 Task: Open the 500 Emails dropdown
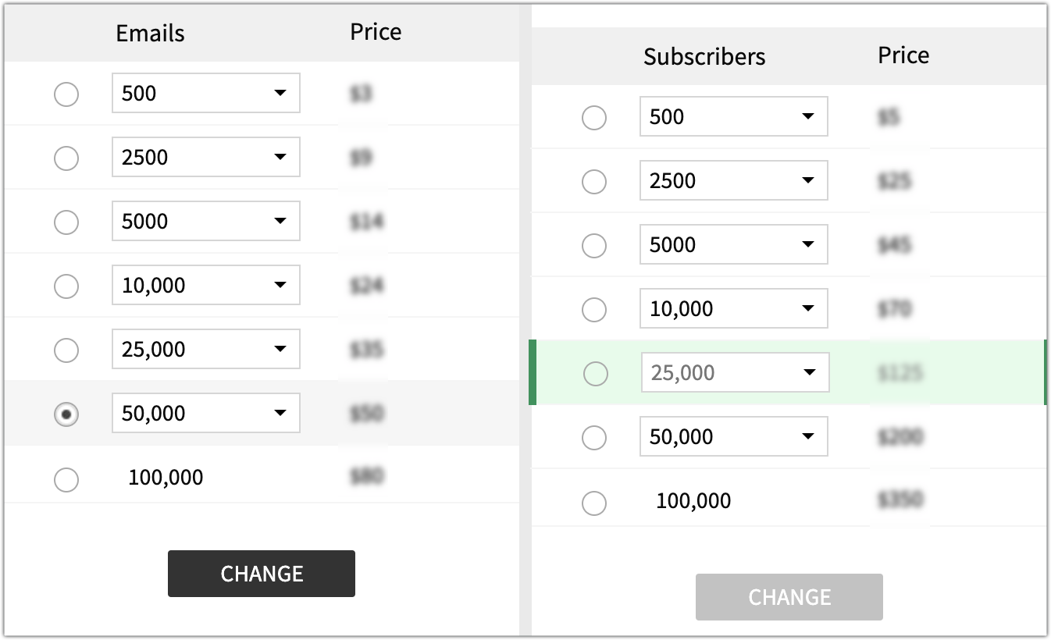[x=206, y=93]
